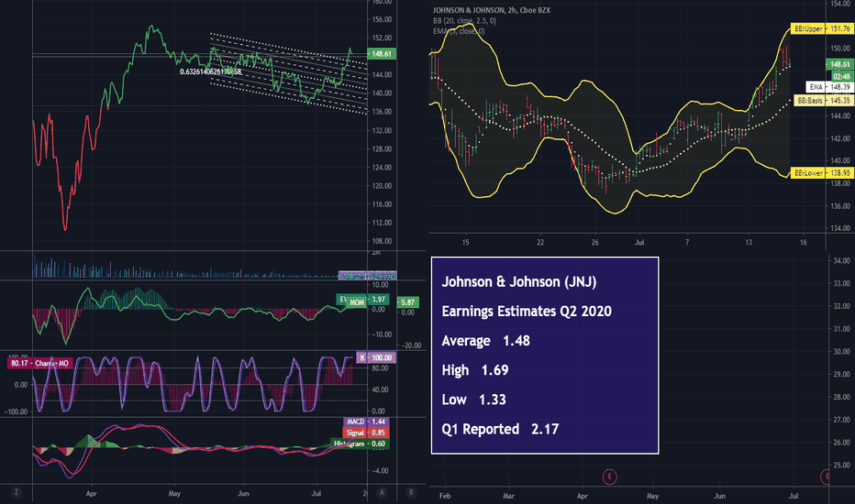Click the Signal 0.85 value label
Screen dimensions: 855x504
(x=366, y=433)
